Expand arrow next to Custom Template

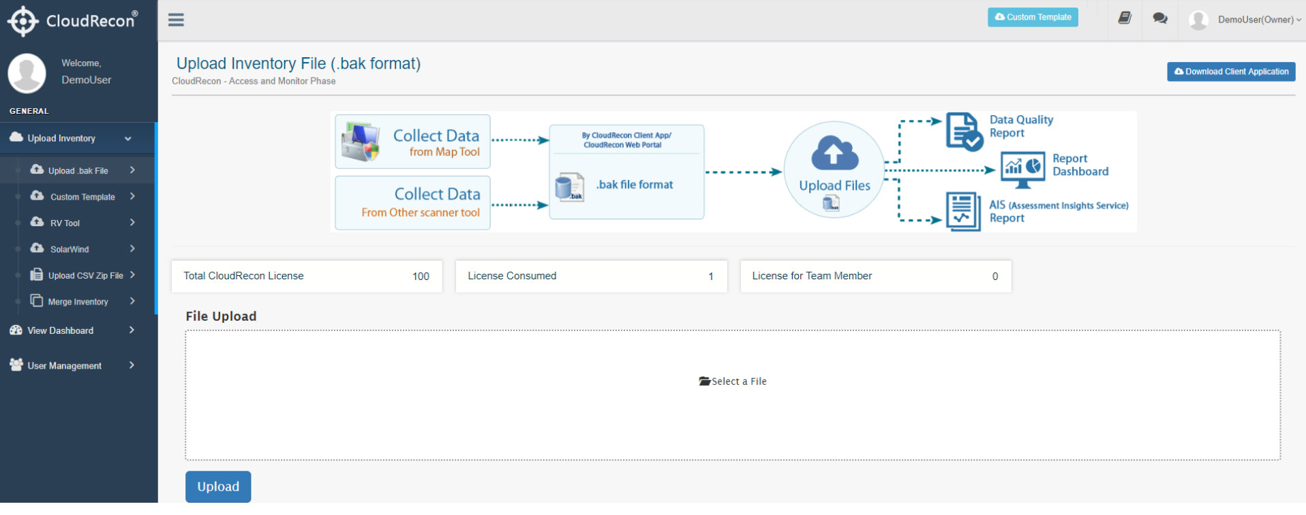click(132, 196)
